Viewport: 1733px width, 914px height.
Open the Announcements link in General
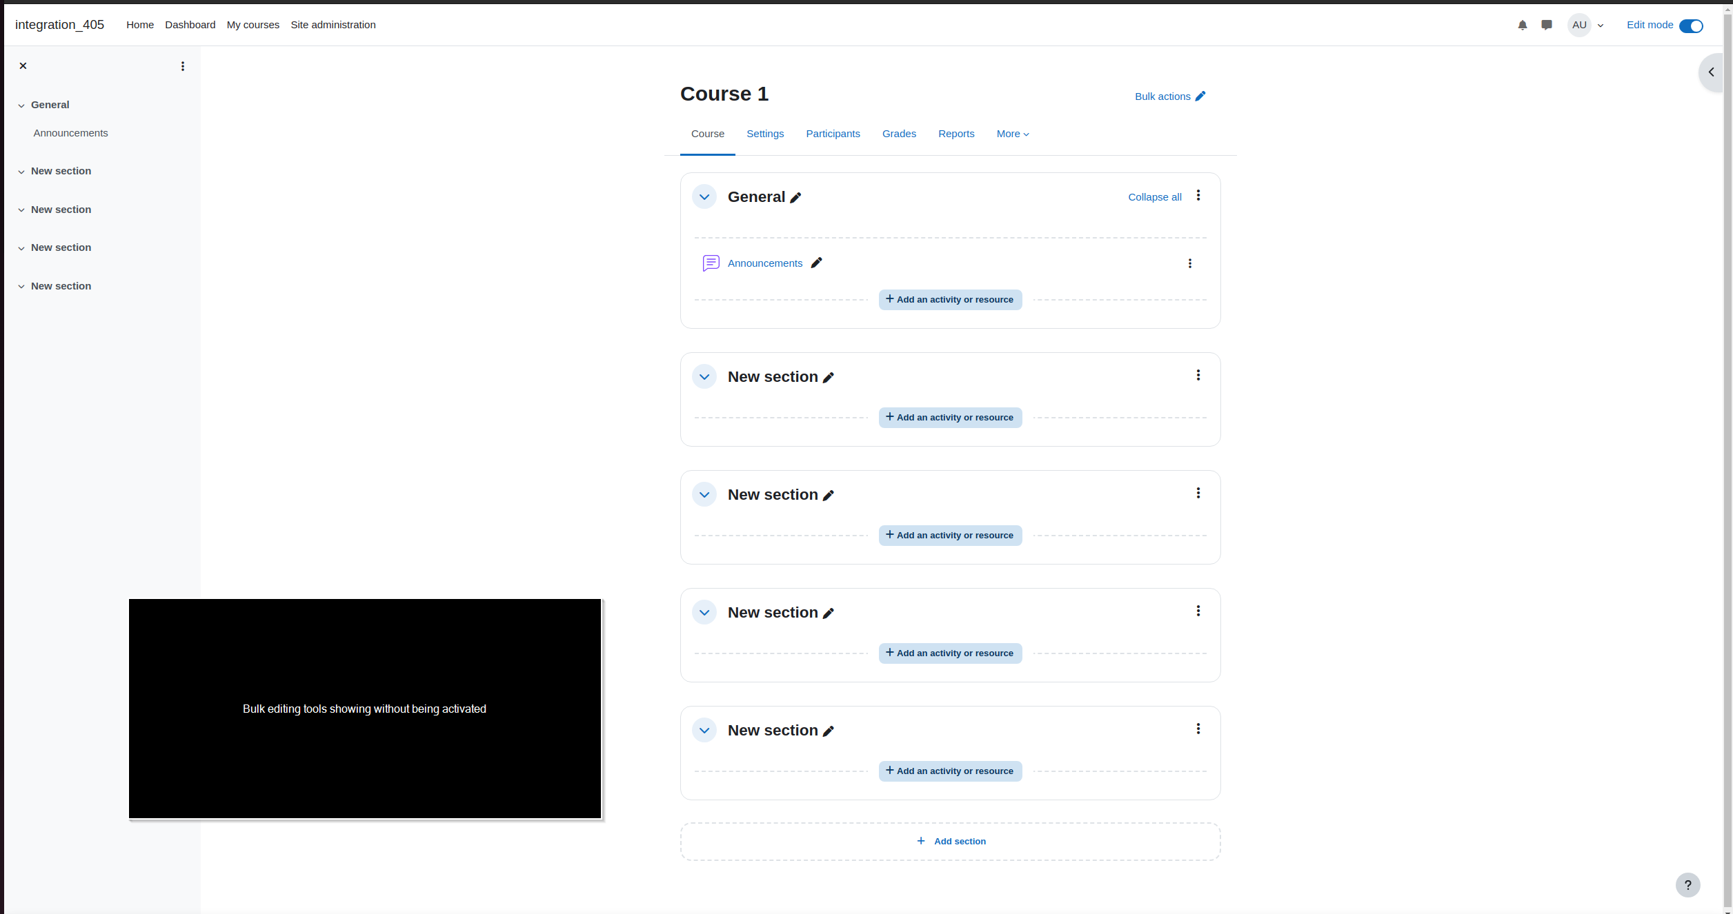point(765,263)
